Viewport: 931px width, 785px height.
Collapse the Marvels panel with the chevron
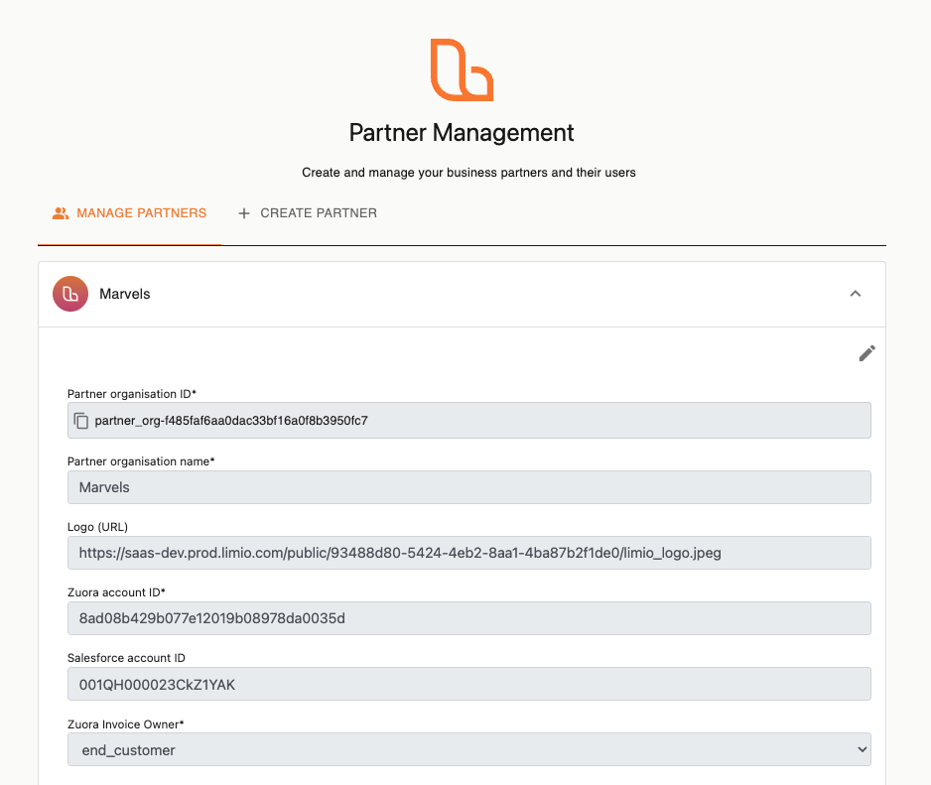tap(855, 294)
